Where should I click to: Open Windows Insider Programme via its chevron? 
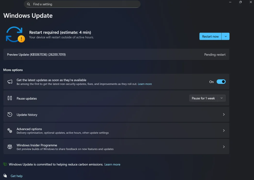(x=224, y=147)
